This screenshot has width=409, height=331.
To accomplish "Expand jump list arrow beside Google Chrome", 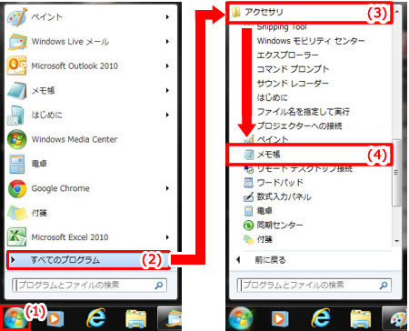I will (x=167, y=188).
